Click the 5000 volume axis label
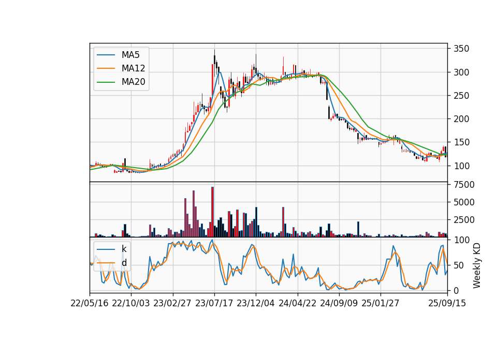 [464, 202]
